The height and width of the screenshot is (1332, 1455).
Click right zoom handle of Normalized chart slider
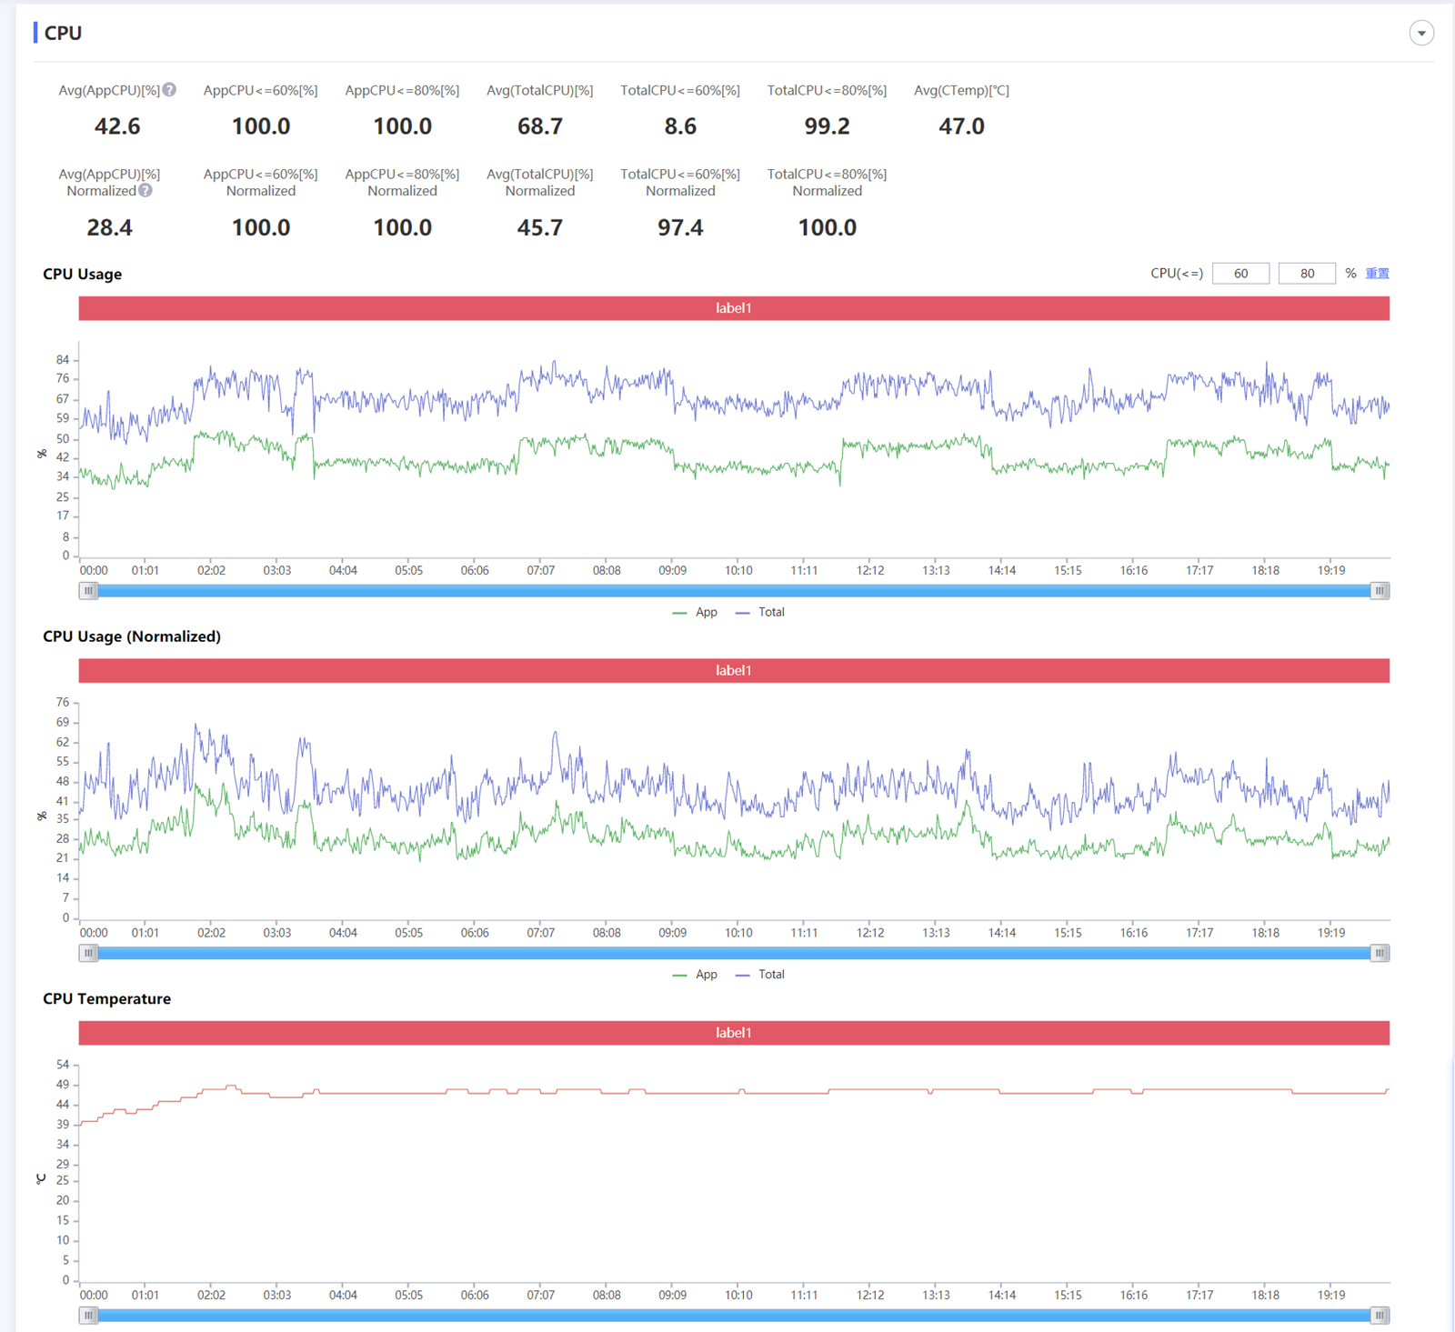pos(1380,953)
